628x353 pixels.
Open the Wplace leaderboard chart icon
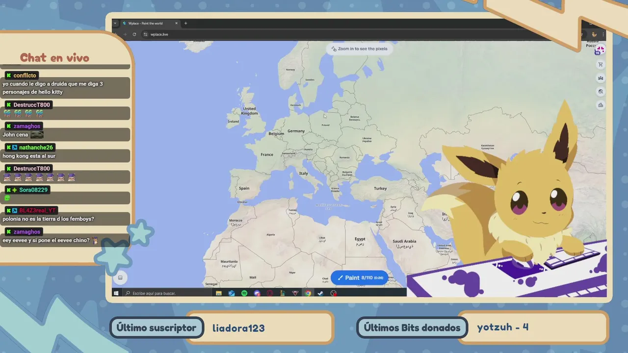point(600,105)
